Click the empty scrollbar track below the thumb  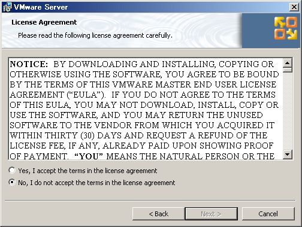click(288, 111)
